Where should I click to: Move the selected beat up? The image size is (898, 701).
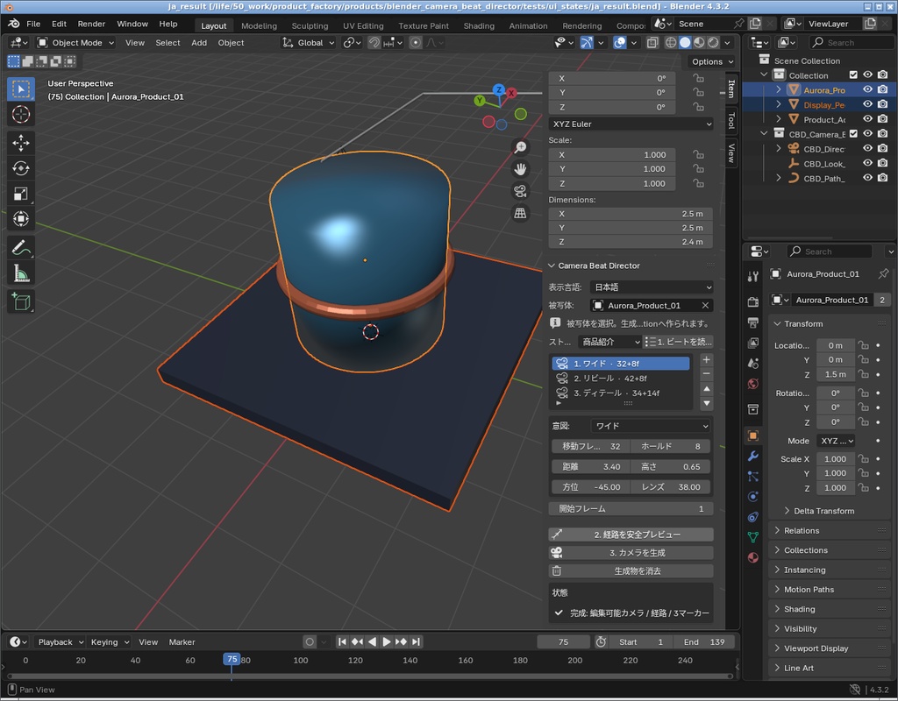707,389
